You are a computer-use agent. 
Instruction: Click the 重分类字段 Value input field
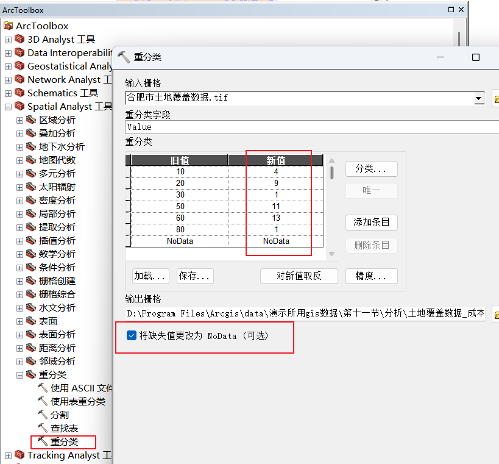[312, 127]
